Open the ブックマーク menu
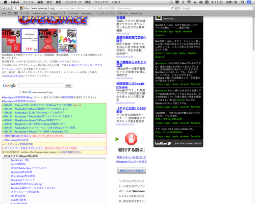The height and width of the screenshot is (204, 255). [x=73, y=2]
